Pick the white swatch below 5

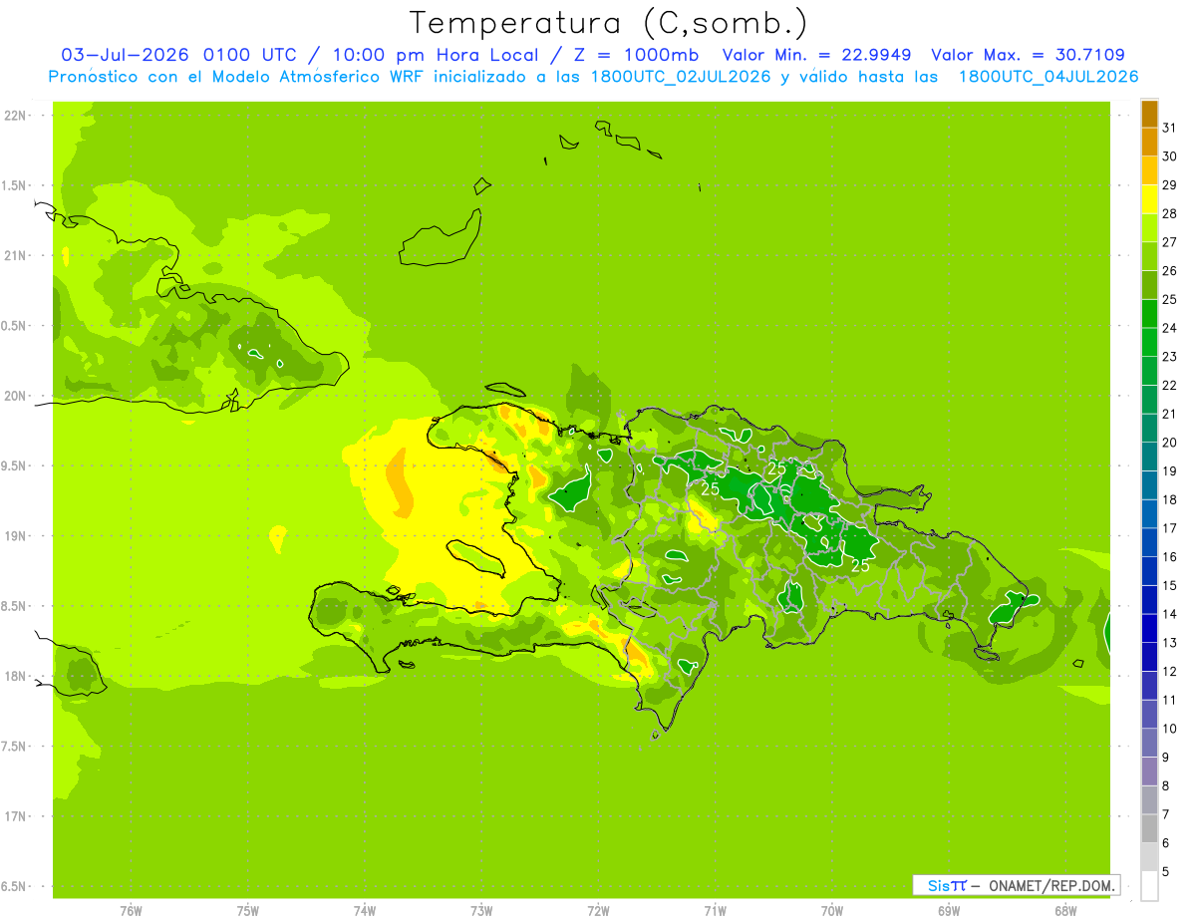pyautogui.click(x=1149, y=886)
